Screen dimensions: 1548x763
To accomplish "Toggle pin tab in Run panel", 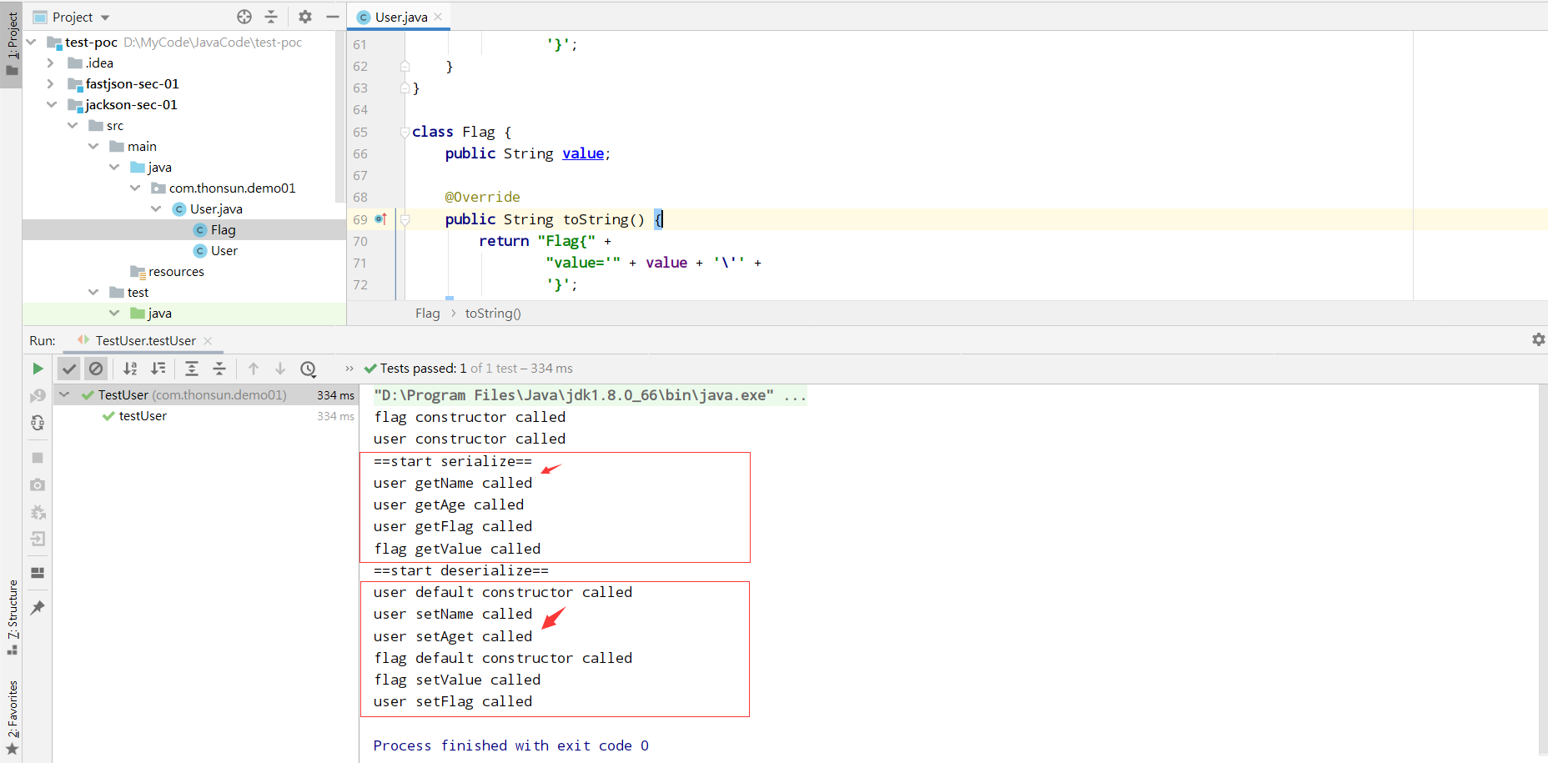I will point(38,608).
